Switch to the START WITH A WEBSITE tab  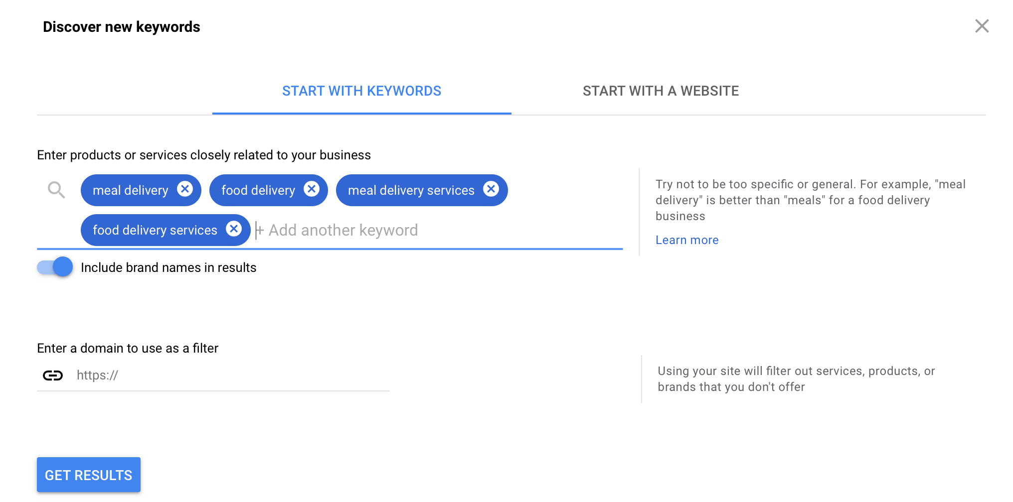(x=661, y=91)
